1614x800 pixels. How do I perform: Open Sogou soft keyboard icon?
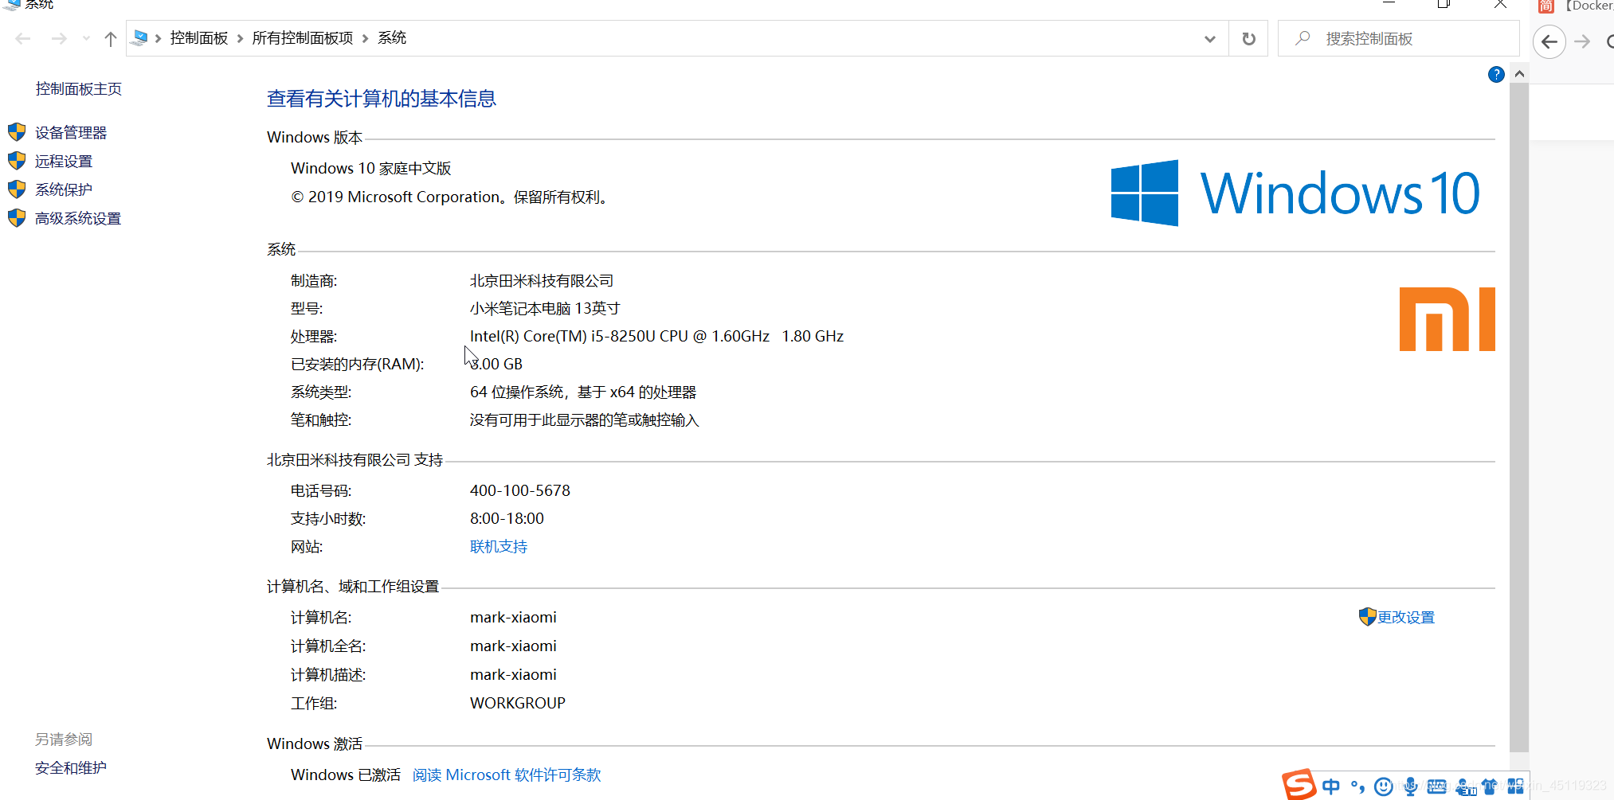coord(1436,786)
